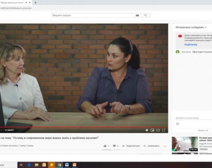The width and height of the screenshot is (212, 168).
Task: Seek on the red video progress bar
Action: [x=84, y=127]
